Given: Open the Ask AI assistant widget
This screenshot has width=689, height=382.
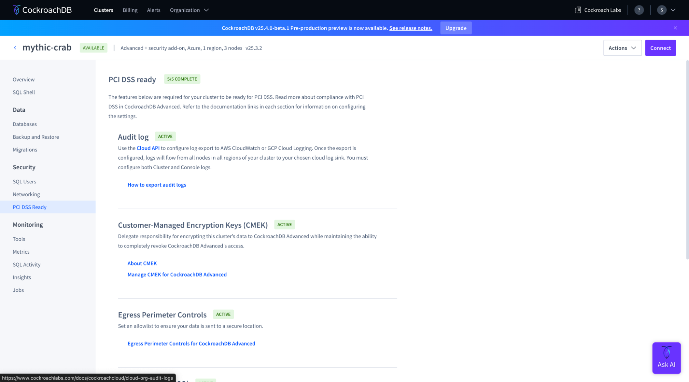Looking at the screenshot, I should (666, 358).
